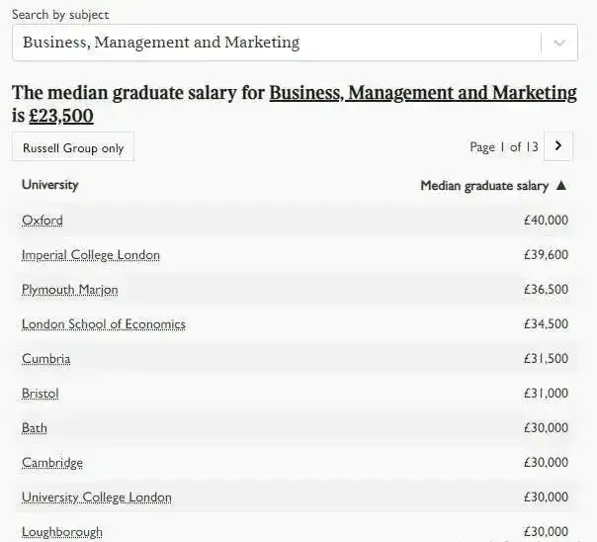The image size is (597, 542).
Task: Open the Cambridge university link
Action: pyautogui.click(x=52, y=463)
